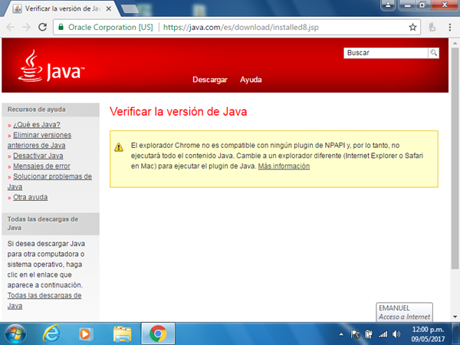Click the Chrome profile button in the title bar
The width and height of the screenshot is (460, 345).
click(x=388, y=5)
